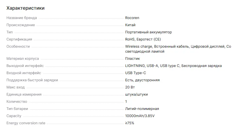Select the Портативный аккумулятор type value

point(148,32)
